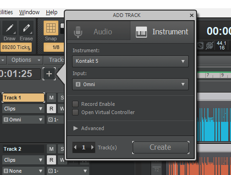Screen dimensions: 231x175
Task: Mute Track 1 with M button
Action: pos(51,98)
